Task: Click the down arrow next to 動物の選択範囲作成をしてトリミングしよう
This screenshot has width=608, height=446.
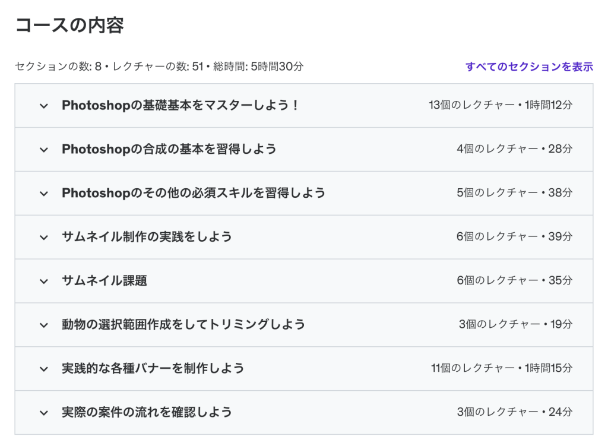Action: pos(43,325)
